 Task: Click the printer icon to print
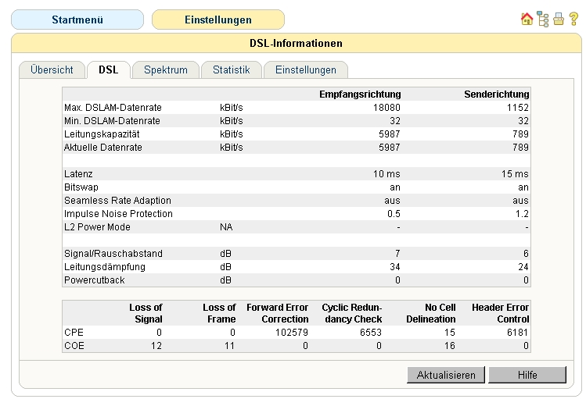(559, 20)
